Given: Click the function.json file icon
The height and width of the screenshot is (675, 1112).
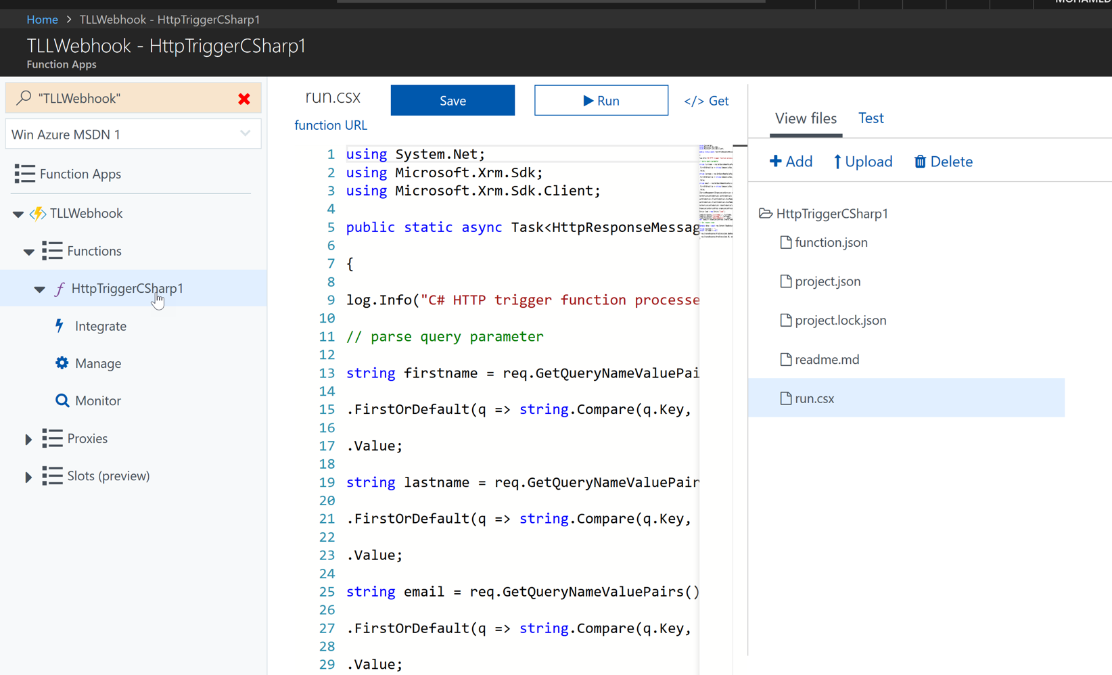Looking at the screenshot, I should coord(785,242).
